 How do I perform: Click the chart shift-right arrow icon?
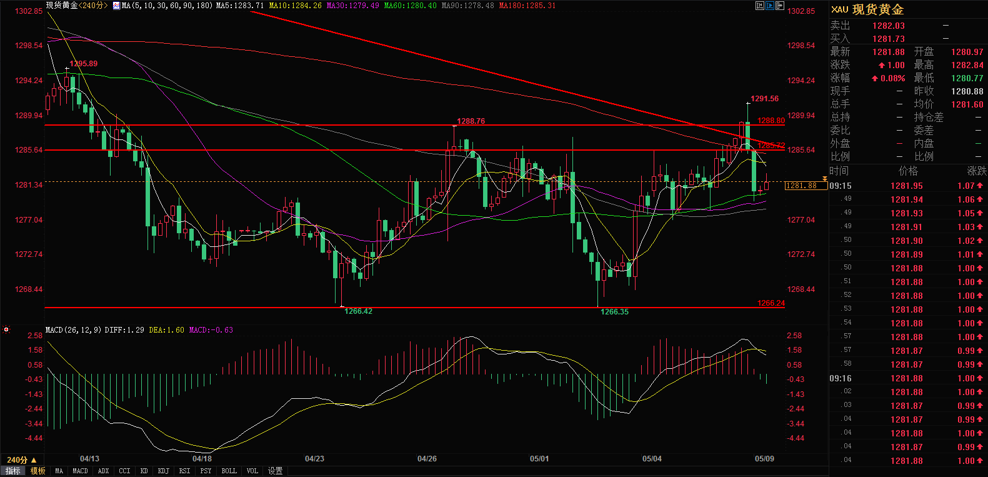point(780,6)
